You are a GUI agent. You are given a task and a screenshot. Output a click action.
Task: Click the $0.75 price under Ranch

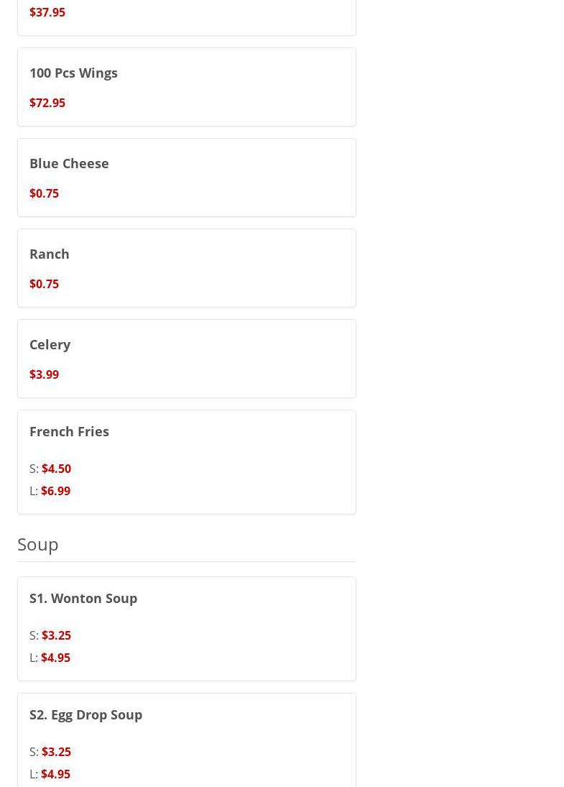pyautogui.click(x=44, y=284)
